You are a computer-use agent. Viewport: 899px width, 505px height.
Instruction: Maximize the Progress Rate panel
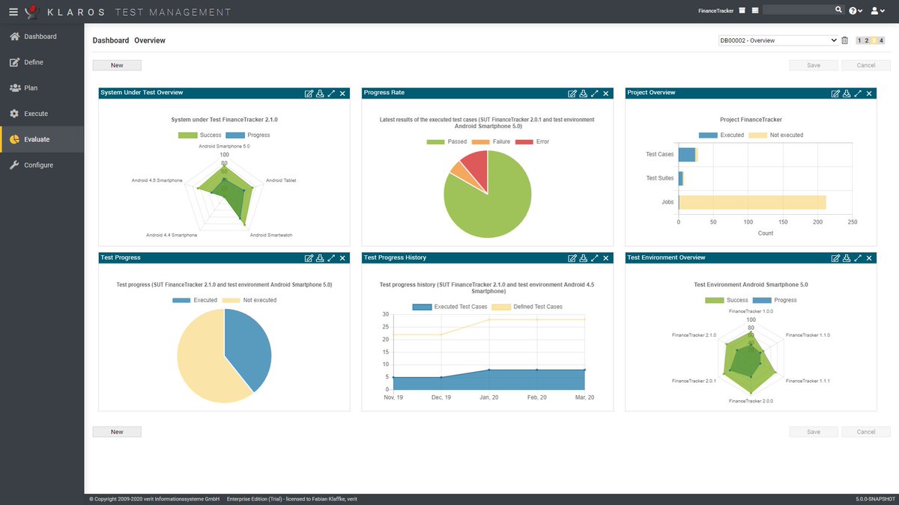pos(595,94)
